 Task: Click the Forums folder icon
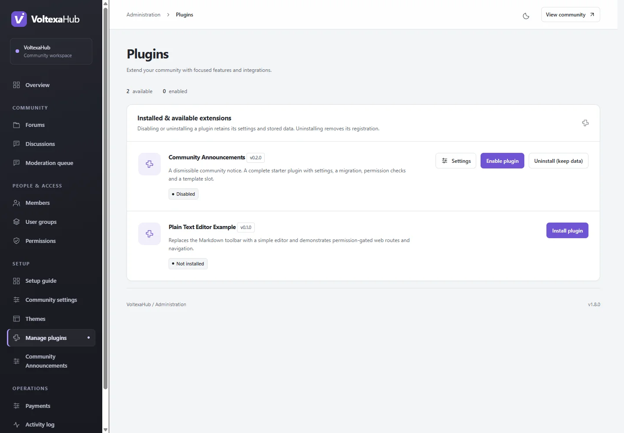click(x=16, y=125)
